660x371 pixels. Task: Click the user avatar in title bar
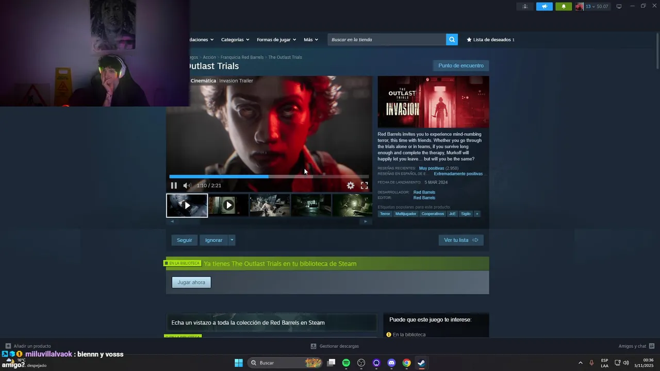tap(580, 7)
